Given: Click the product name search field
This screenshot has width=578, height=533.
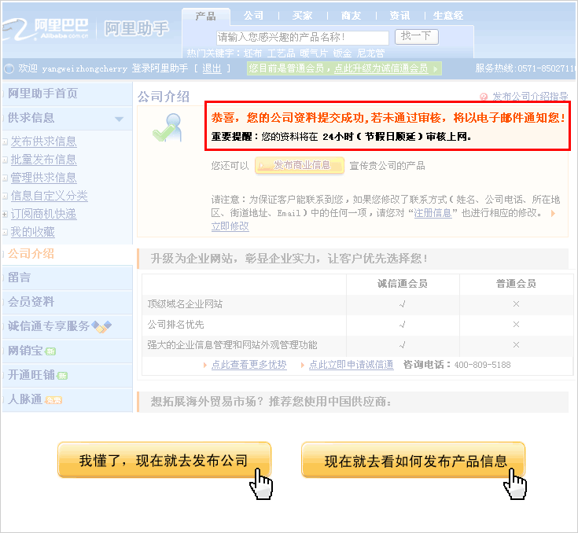Looking at the screenshot, I should (302, 37).
